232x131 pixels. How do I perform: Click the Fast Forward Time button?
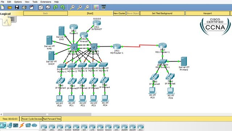tap(52, 119)
